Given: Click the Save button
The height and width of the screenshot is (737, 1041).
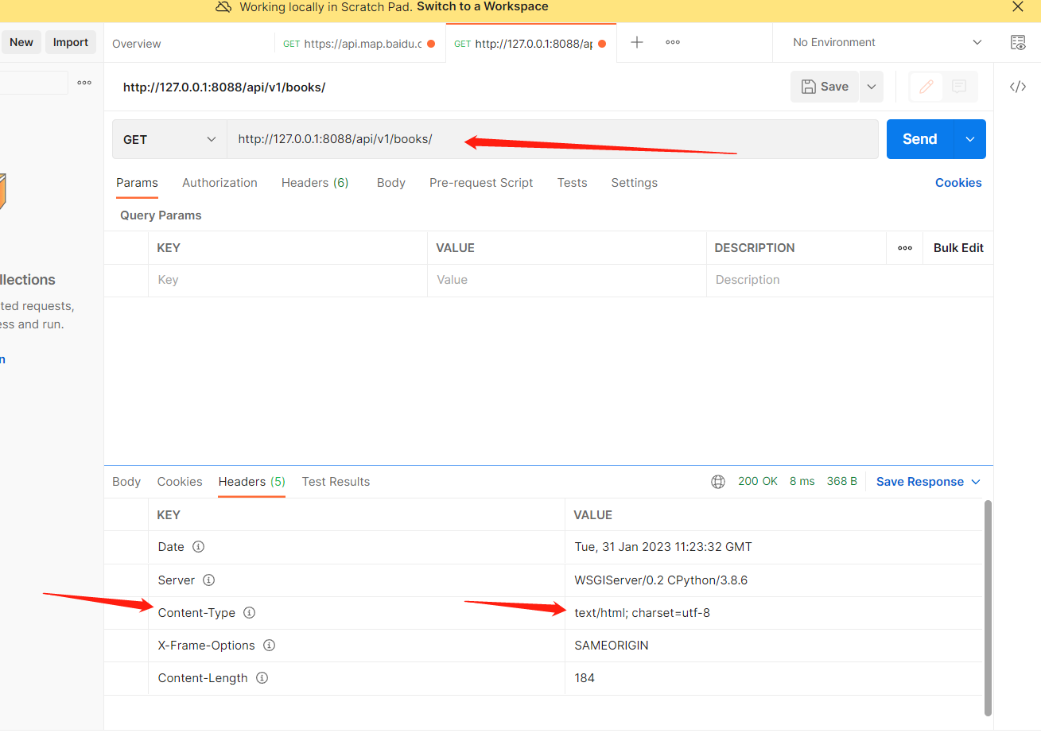Looking at the screenshot, I should pyautogui.click(x=825, y=87).
